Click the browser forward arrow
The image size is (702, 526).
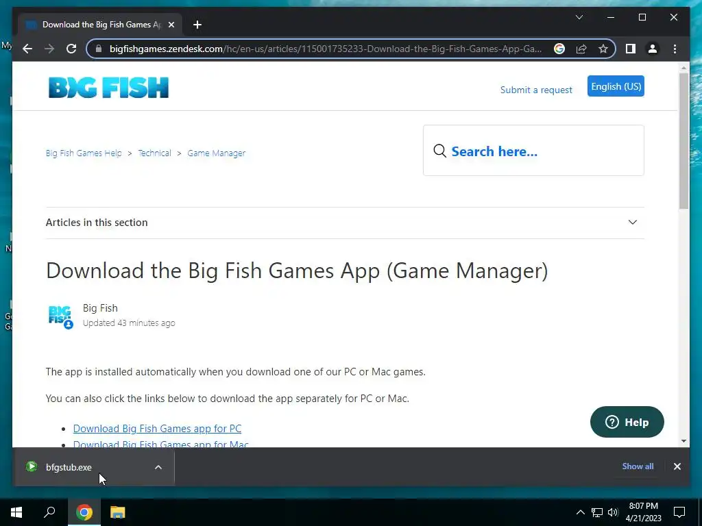49,49
